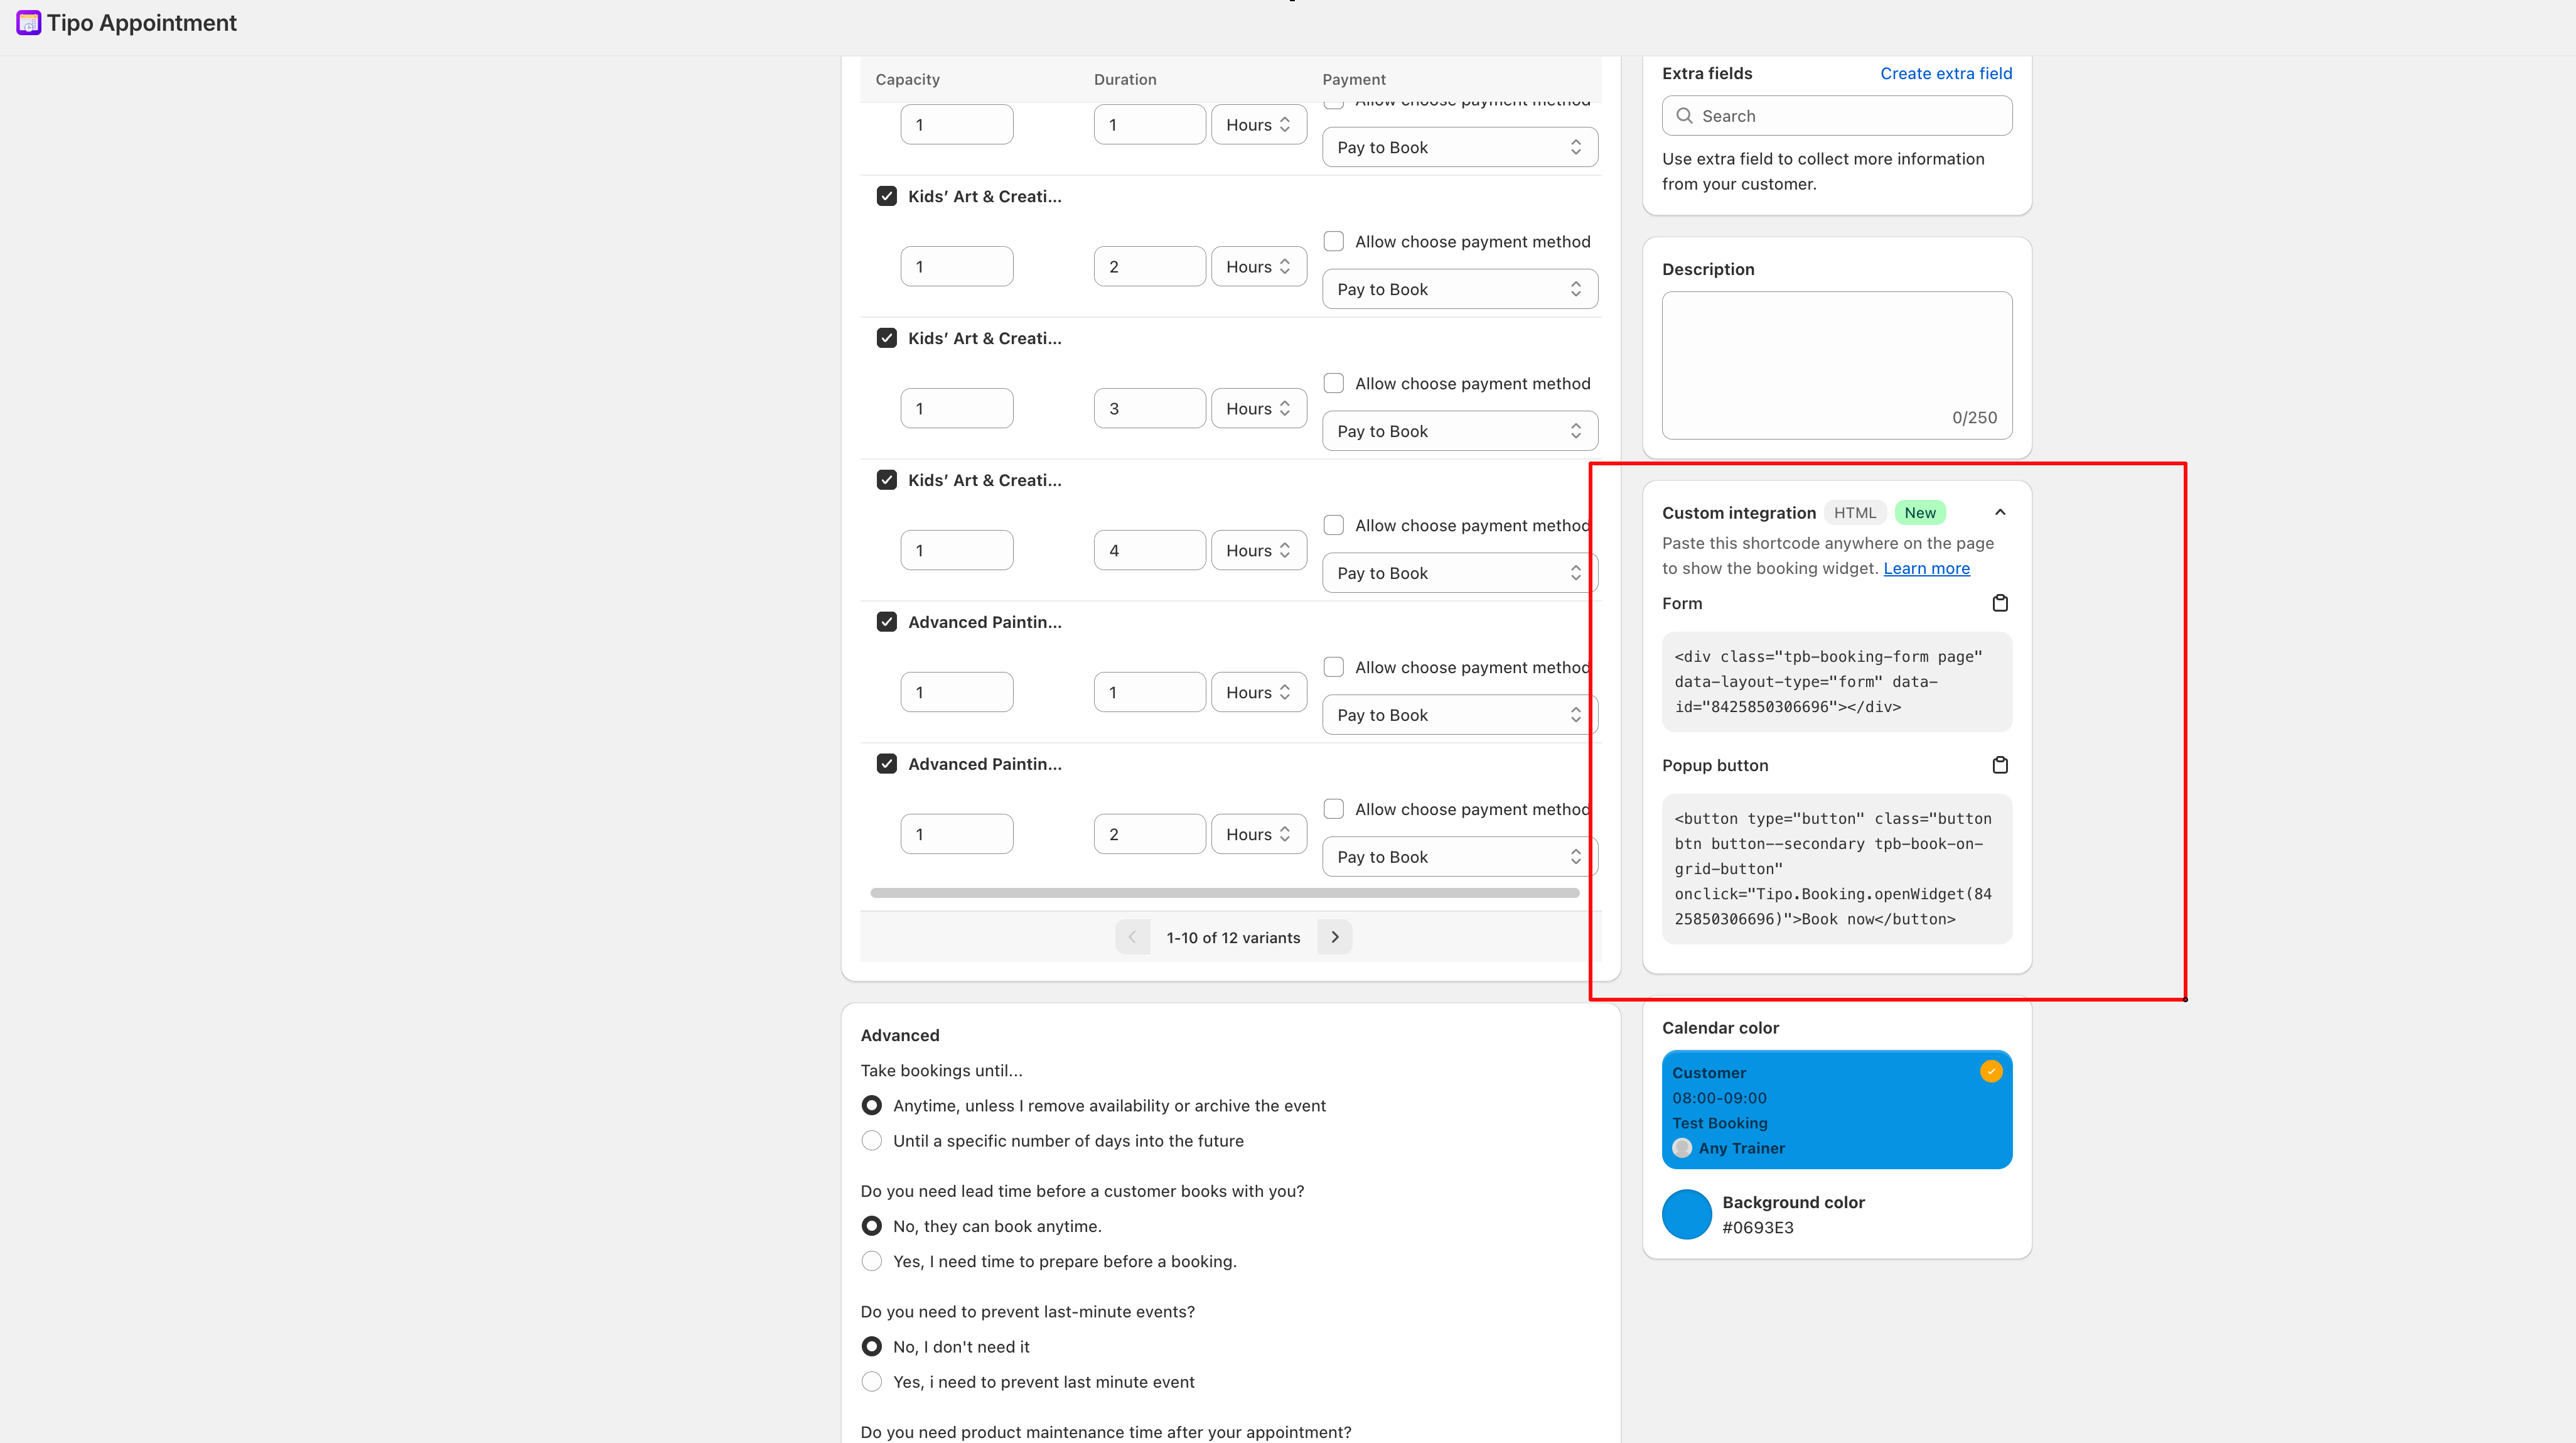Select No, I don't need it option

tap(872, 1347)
